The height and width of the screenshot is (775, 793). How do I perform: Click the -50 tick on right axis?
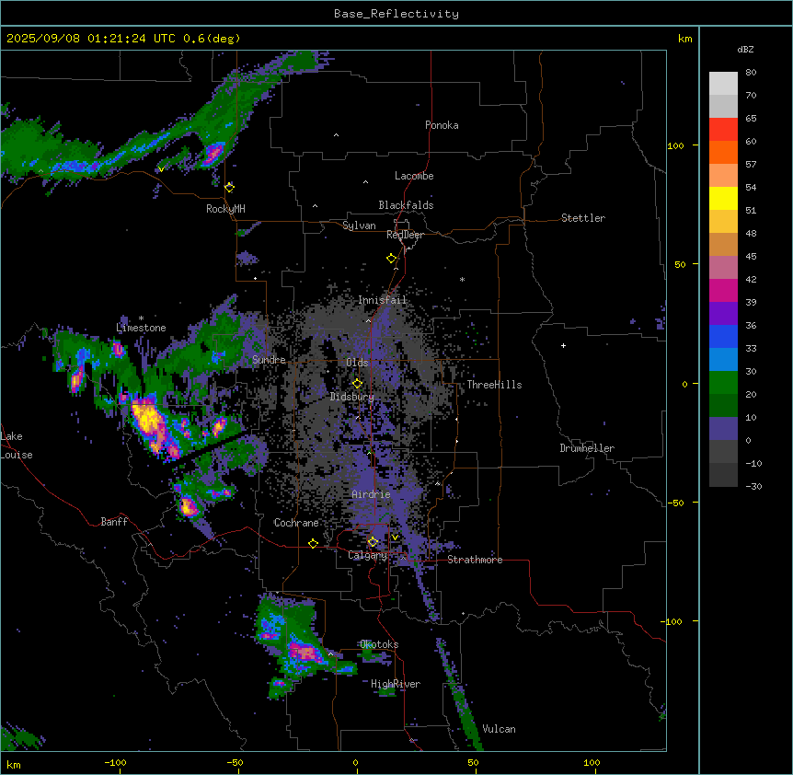(x=675, y=503)
